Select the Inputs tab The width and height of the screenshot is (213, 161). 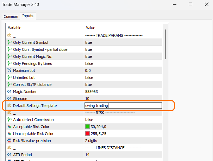coord(27,16)
